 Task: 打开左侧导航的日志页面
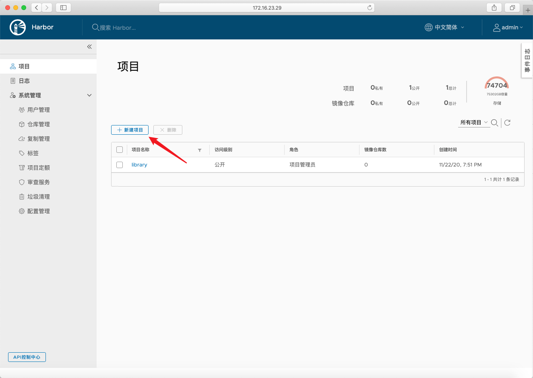click(x=24, y=80)
